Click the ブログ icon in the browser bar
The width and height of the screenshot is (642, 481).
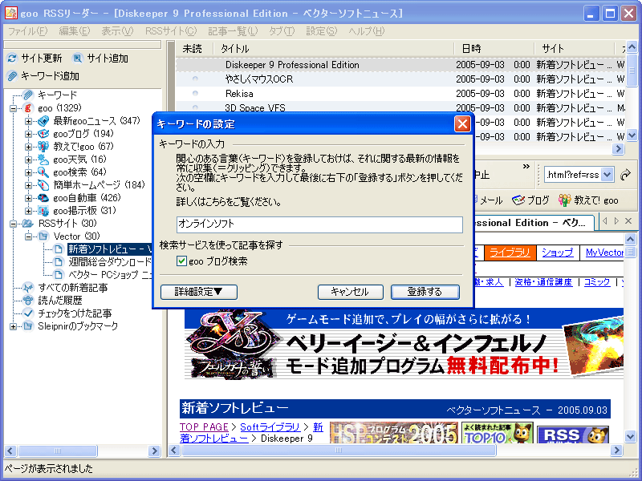(x=518, y=199)
